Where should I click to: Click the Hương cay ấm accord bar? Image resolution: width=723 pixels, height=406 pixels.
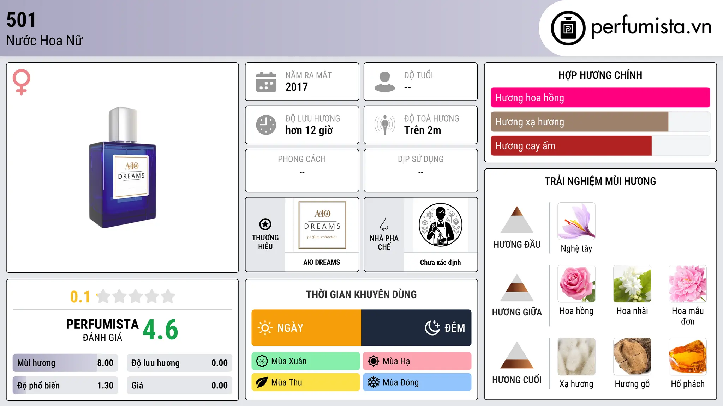pyautogui.click(x=600, y=146)
